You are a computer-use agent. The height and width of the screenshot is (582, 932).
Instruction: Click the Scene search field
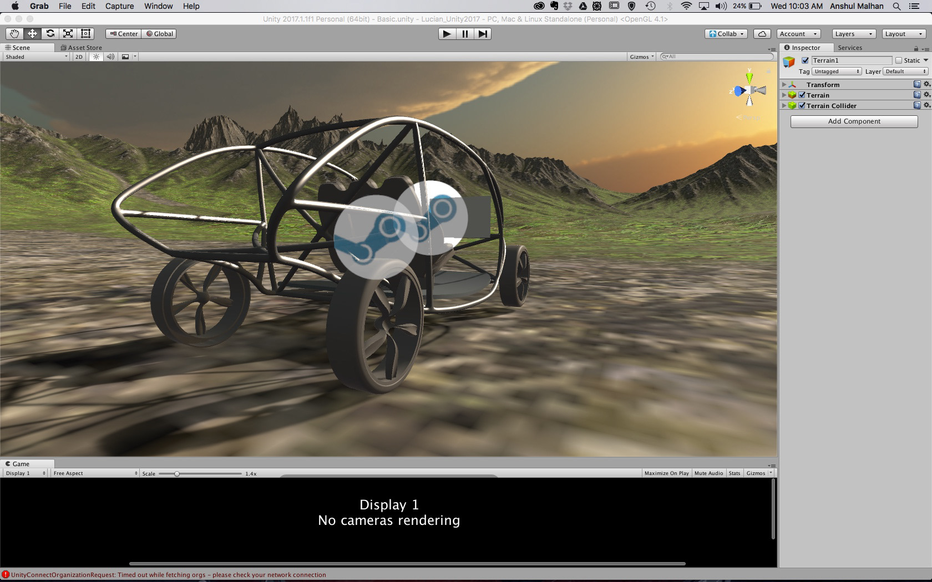(x=716, y=57)
